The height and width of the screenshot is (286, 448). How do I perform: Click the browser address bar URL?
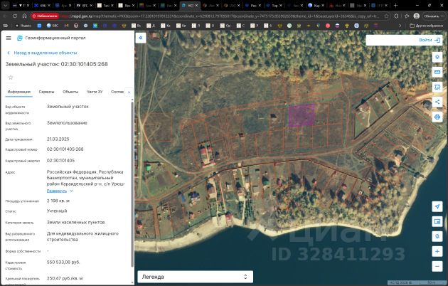click(x=213, y=15)
